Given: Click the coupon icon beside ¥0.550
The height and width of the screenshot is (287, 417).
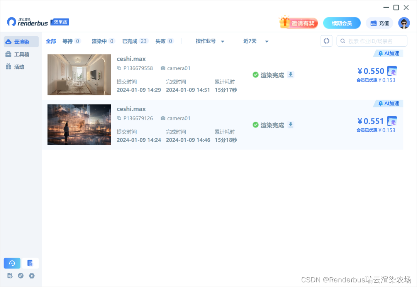Looking at the screenshot, I should (x=392, y=71).
